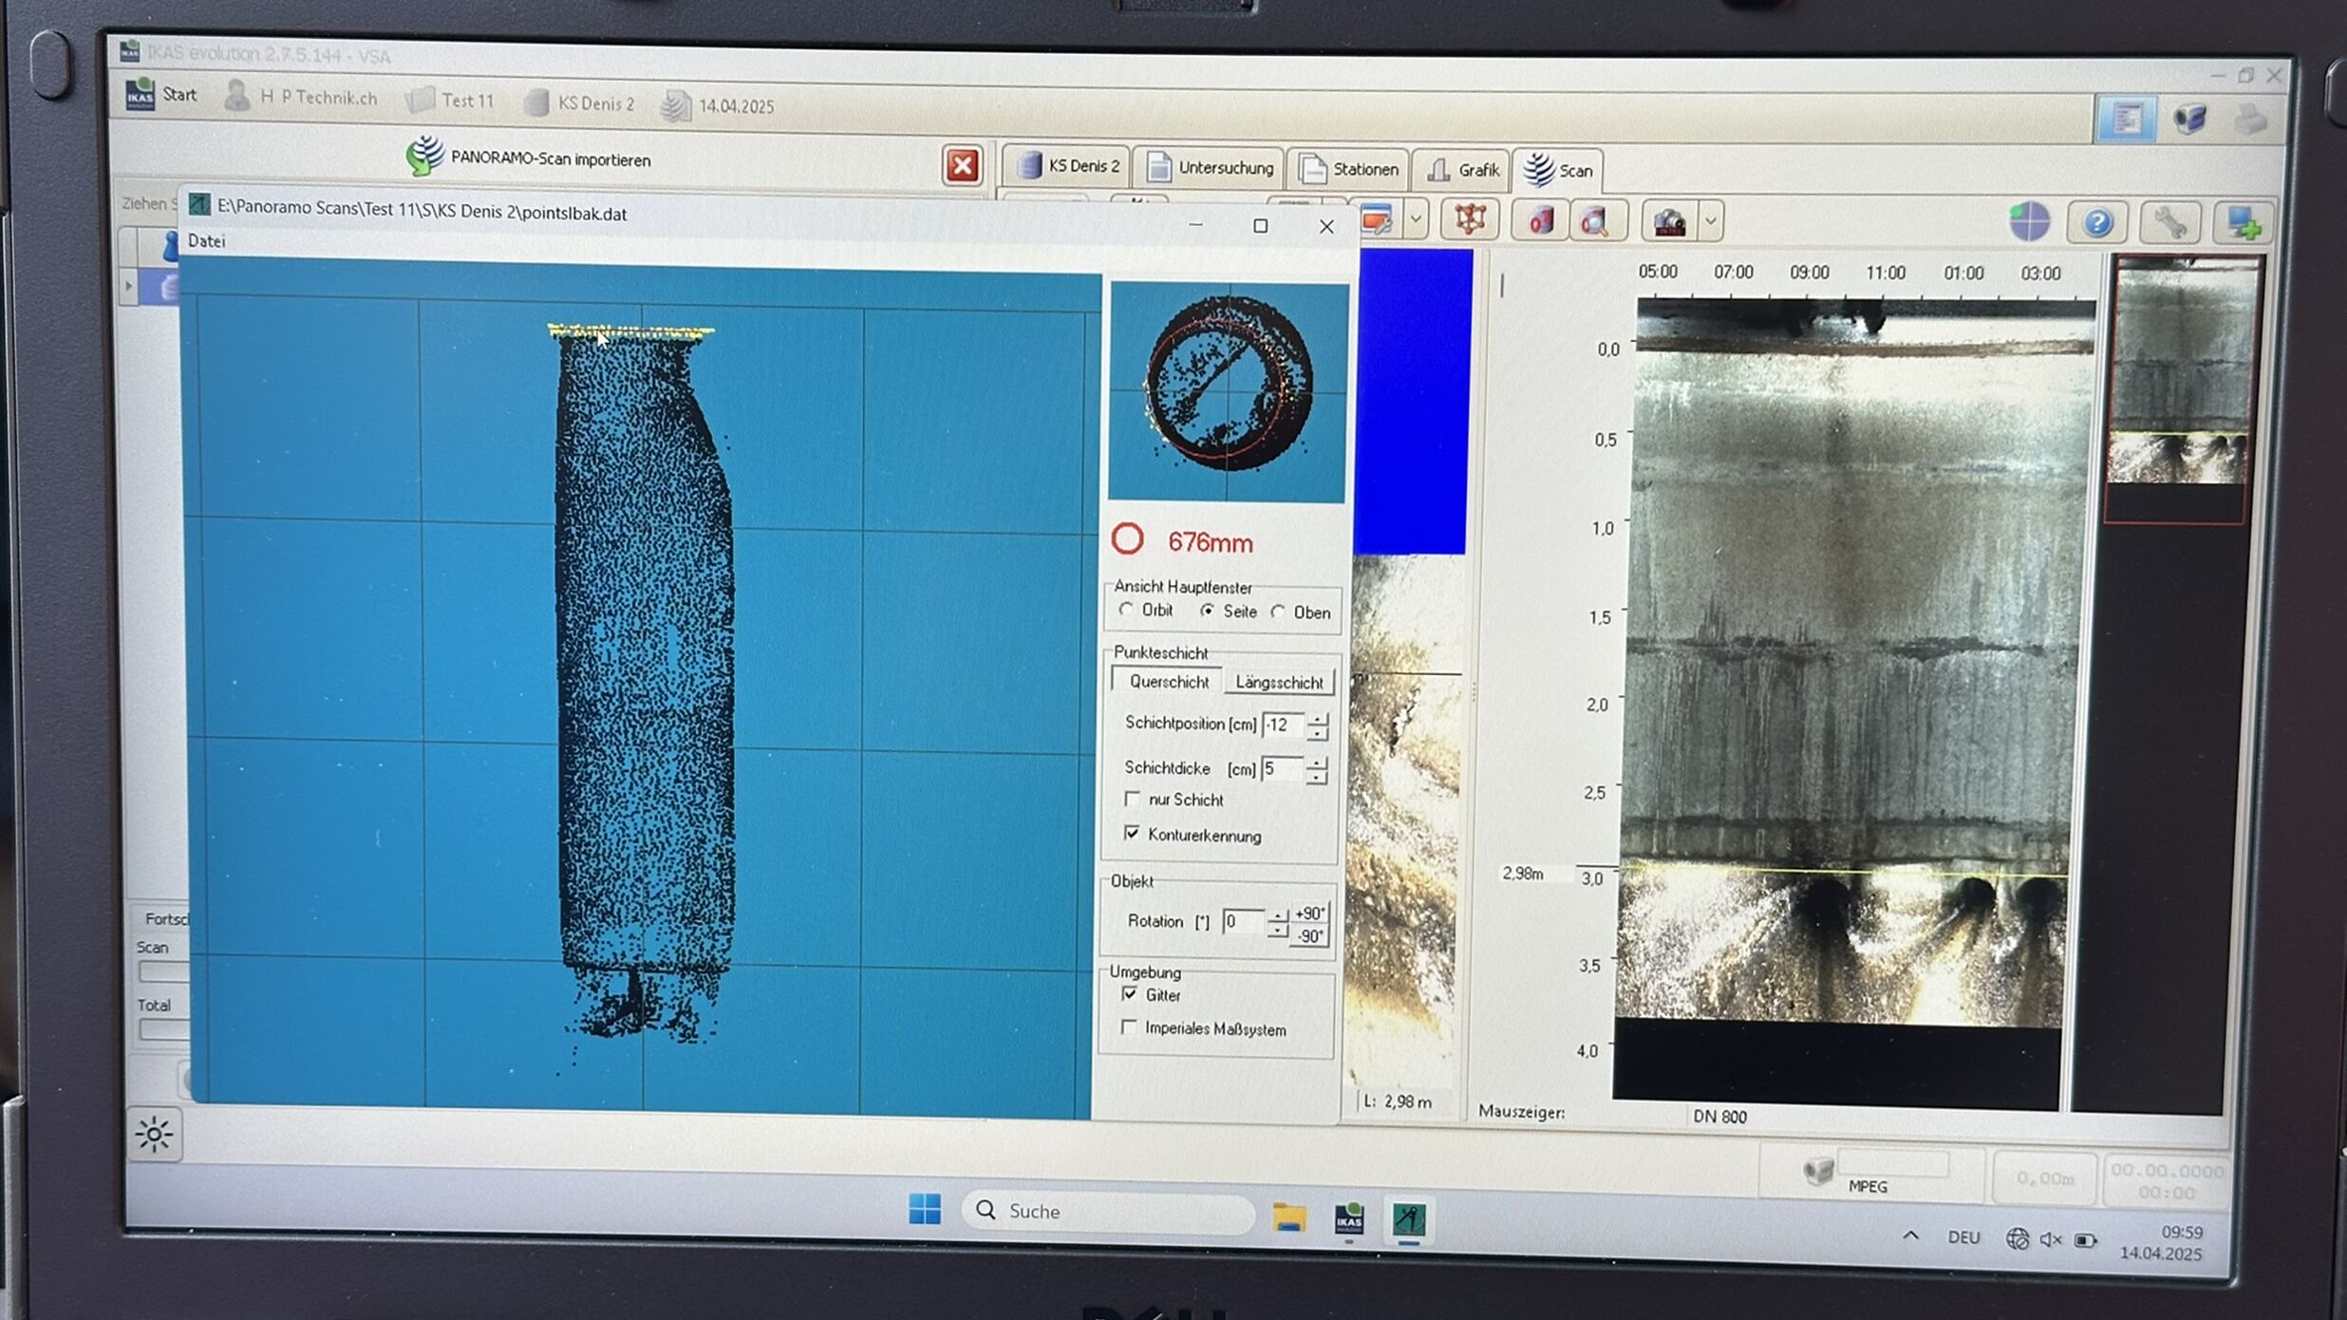Viewport: 2347px width, 1320px height.
Task: Open the Datei menu
Action: click(x=206, y=241)
